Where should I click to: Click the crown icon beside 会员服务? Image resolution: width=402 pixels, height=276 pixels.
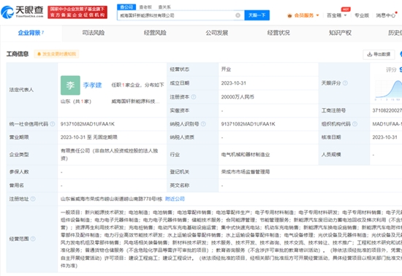point(289,15)
